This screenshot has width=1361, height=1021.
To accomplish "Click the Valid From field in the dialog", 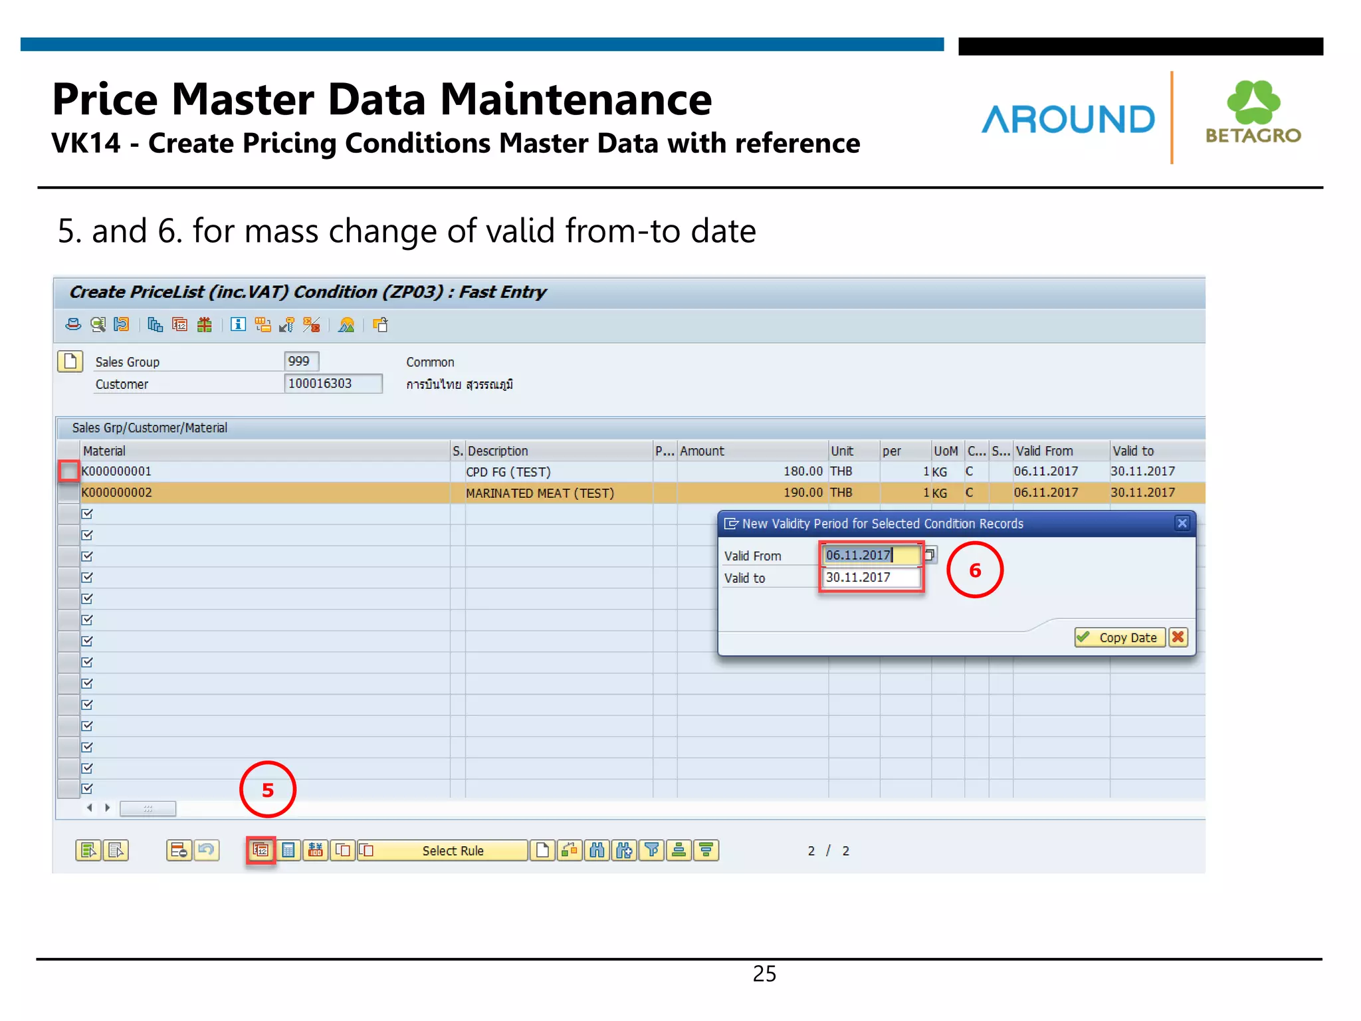I will (x=871, y=555).
